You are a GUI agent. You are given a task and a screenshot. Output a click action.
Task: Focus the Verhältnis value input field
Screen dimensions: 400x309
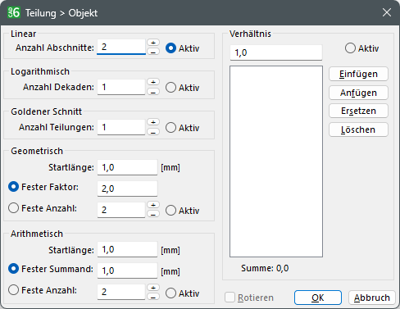click(x=276, y=52)
